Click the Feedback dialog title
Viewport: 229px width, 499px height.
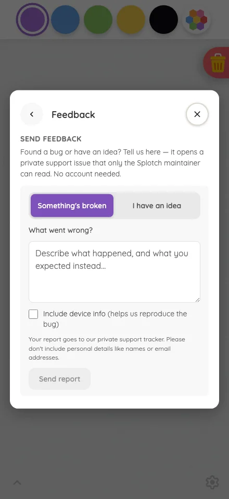click(73, 114)
